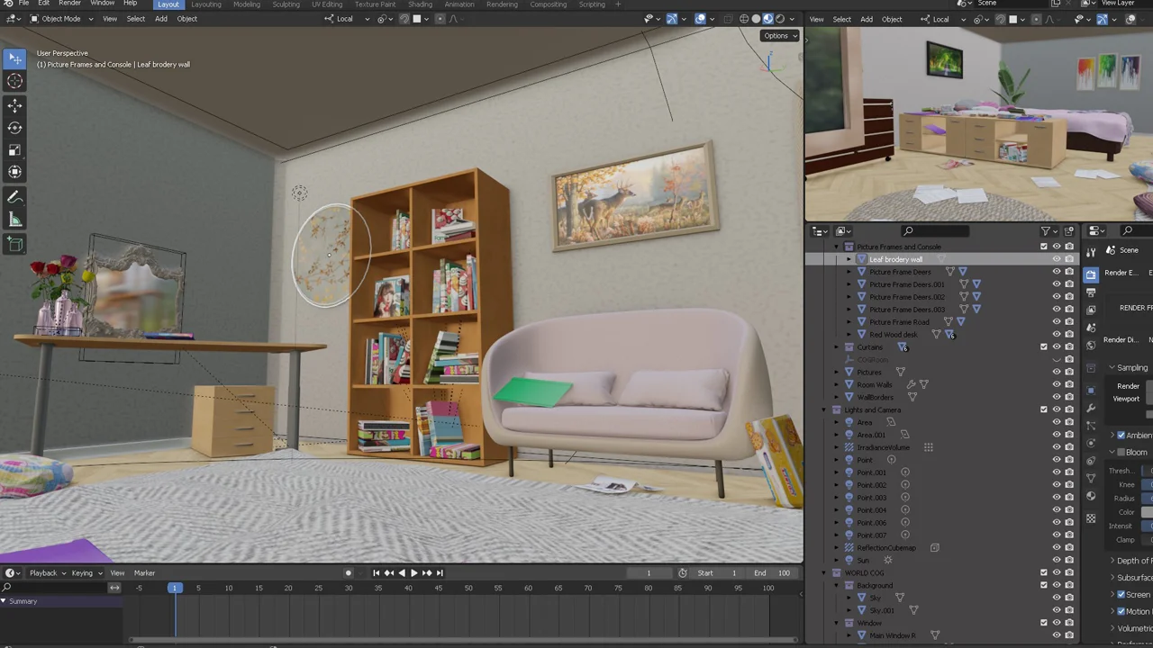Screen dimensions: 1153x648
Task: Hide the Red Wood desk object
Action: click(x=1057, y=334)
